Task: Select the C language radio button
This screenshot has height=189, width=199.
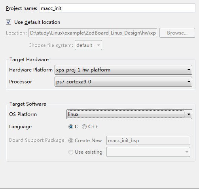Action: click(x=71, y=127)
